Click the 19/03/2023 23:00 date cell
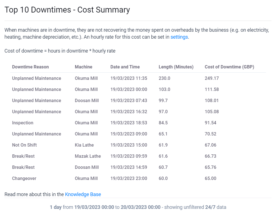 pyautogui.click(x=129, y=178)
